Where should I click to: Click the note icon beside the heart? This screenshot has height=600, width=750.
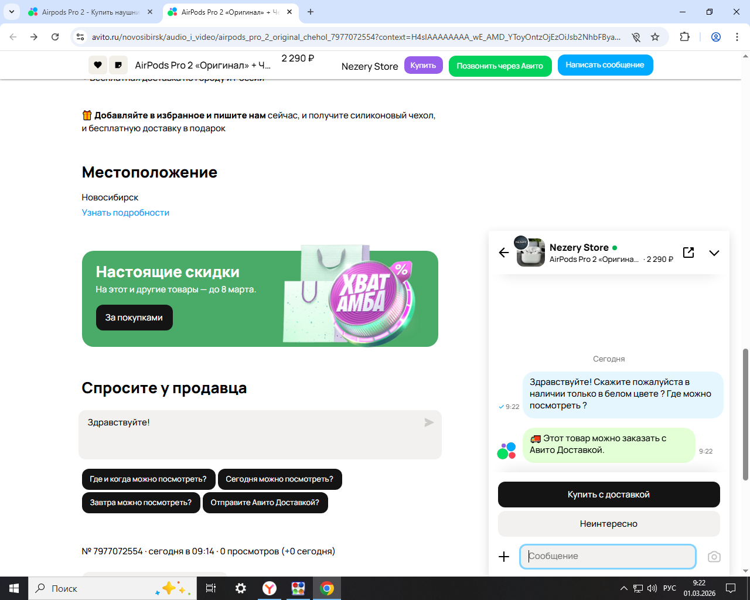(118, 65)
